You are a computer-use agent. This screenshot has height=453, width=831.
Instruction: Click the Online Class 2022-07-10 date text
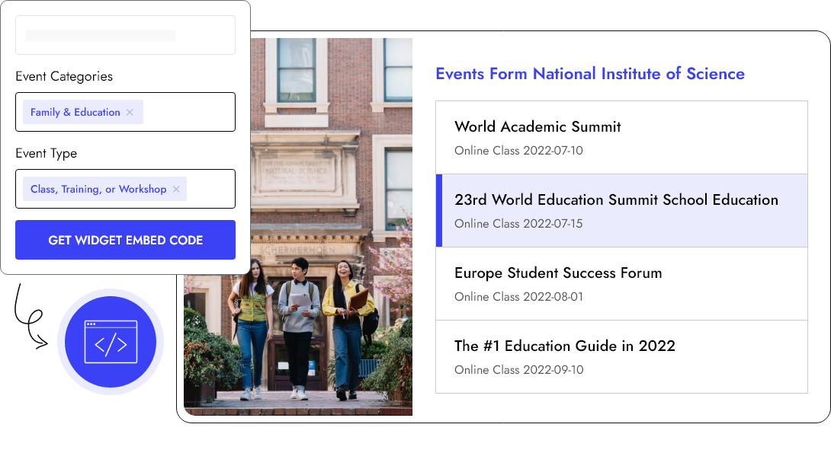point(518,151)
